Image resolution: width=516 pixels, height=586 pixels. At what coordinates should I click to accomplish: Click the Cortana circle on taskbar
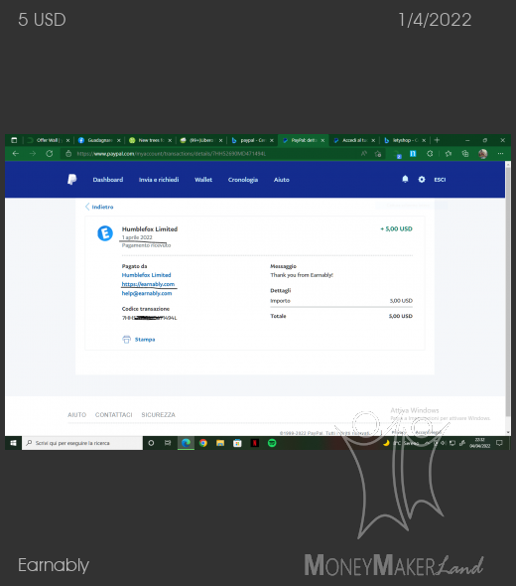(151, 443)
